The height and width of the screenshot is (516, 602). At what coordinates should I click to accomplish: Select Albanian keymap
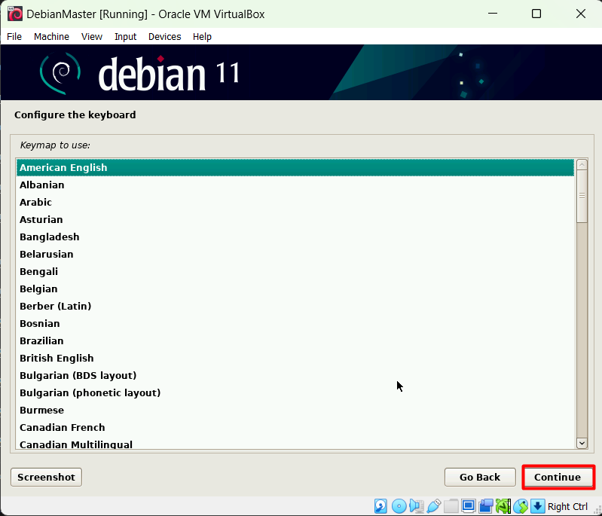(x=295, y=185)
